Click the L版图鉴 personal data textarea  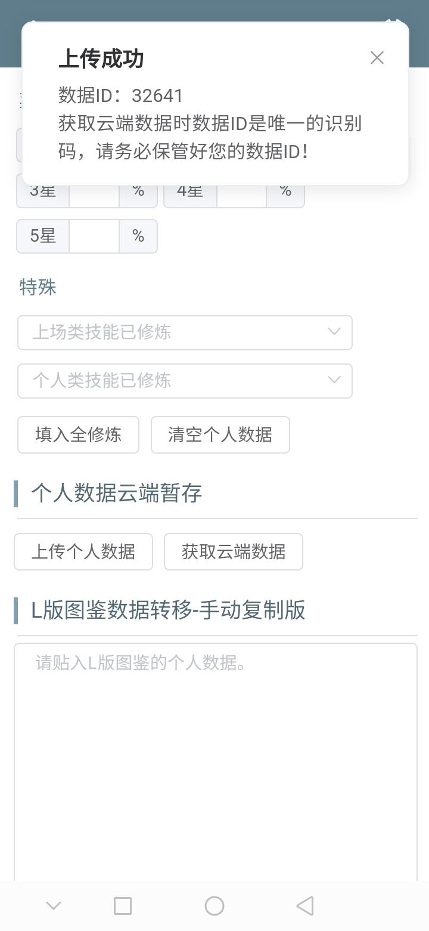[x=216, y=758]
